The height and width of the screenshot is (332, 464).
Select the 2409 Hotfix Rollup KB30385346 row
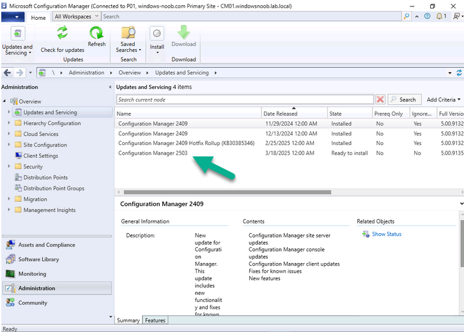click(290, 143)
